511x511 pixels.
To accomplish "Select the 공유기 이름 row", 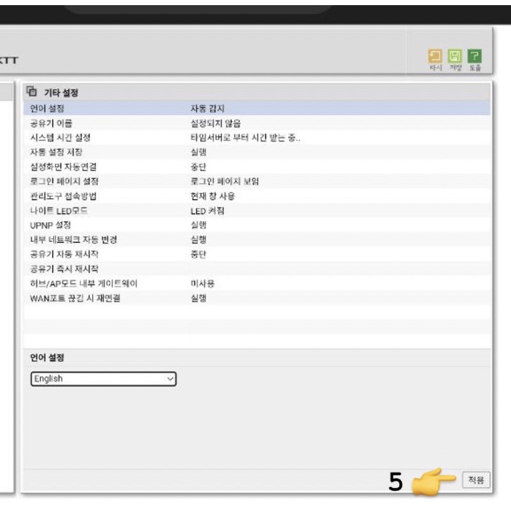I will pyautogui.click(x=257, y=123).
